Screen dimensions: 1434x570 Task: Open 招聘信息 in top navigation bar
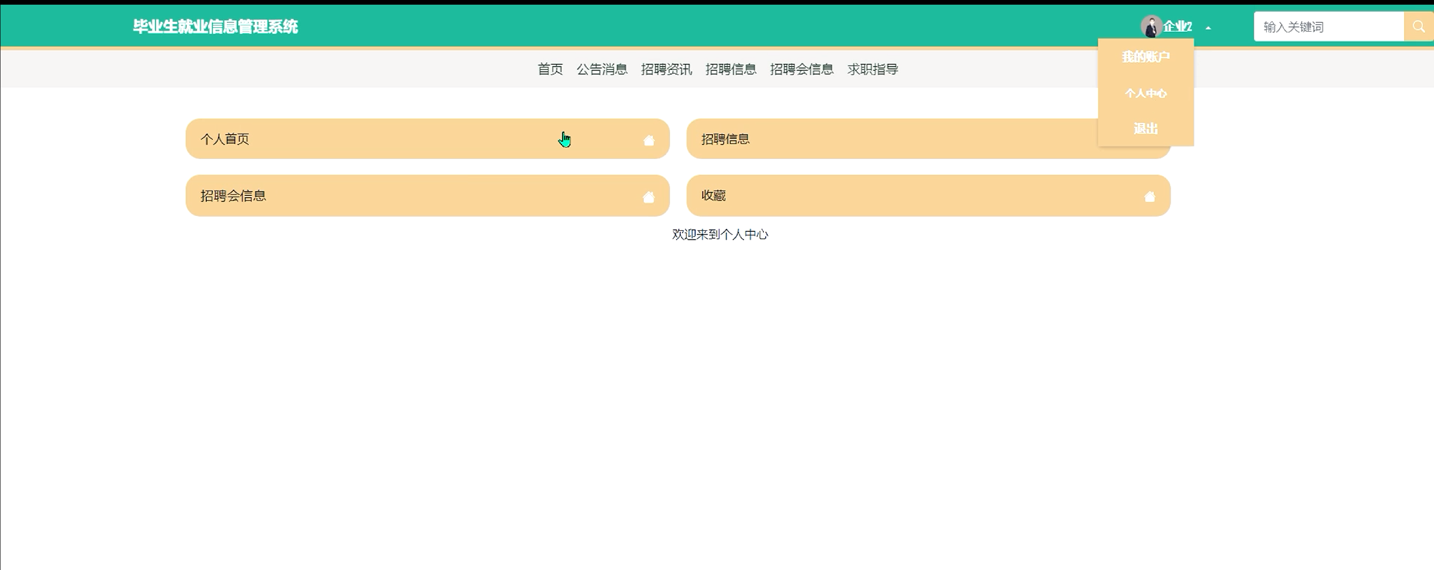pyautogui.click(x=731, y=70)
